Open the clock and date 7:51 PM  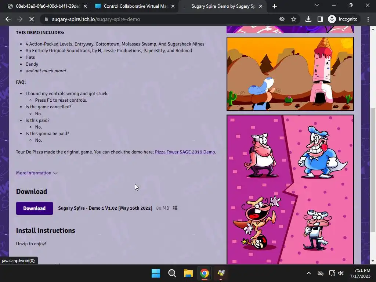point(360,273)
